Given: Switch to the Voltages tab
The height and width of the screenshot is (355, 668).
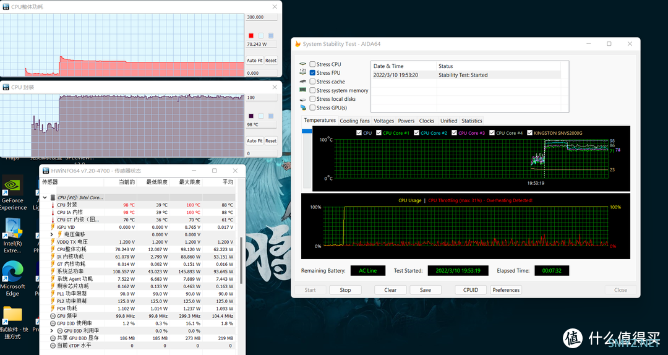Looking at the screenshot, I should 383,121.
